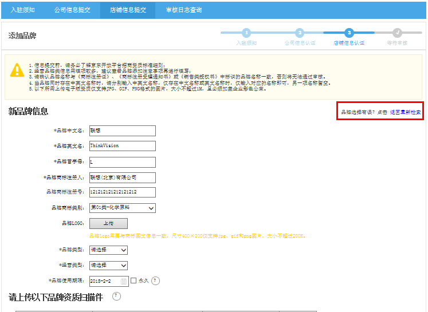
Task: Click the 新品牌信息 heading text
Action: pyautogui.click(x=29, y=111)
